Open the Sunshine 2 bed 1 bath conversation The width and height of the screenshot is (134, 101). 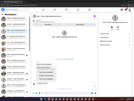[14, 80]
